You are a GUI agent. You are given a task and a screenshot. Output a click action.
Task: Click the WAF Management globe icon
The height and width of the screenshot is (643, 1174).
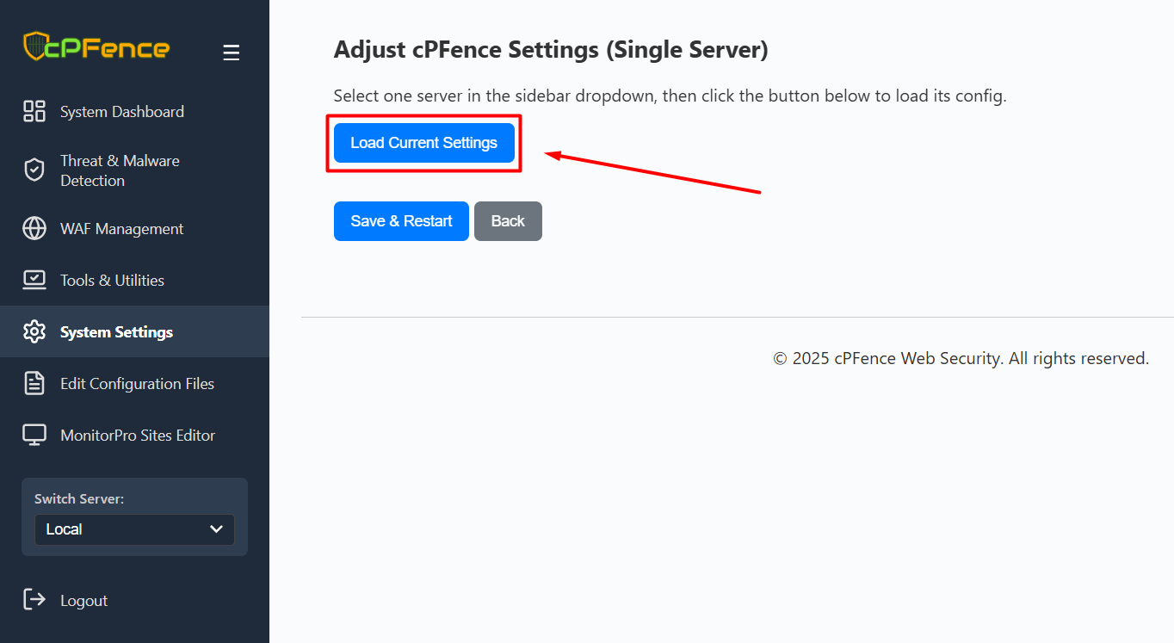pos(34,229)
